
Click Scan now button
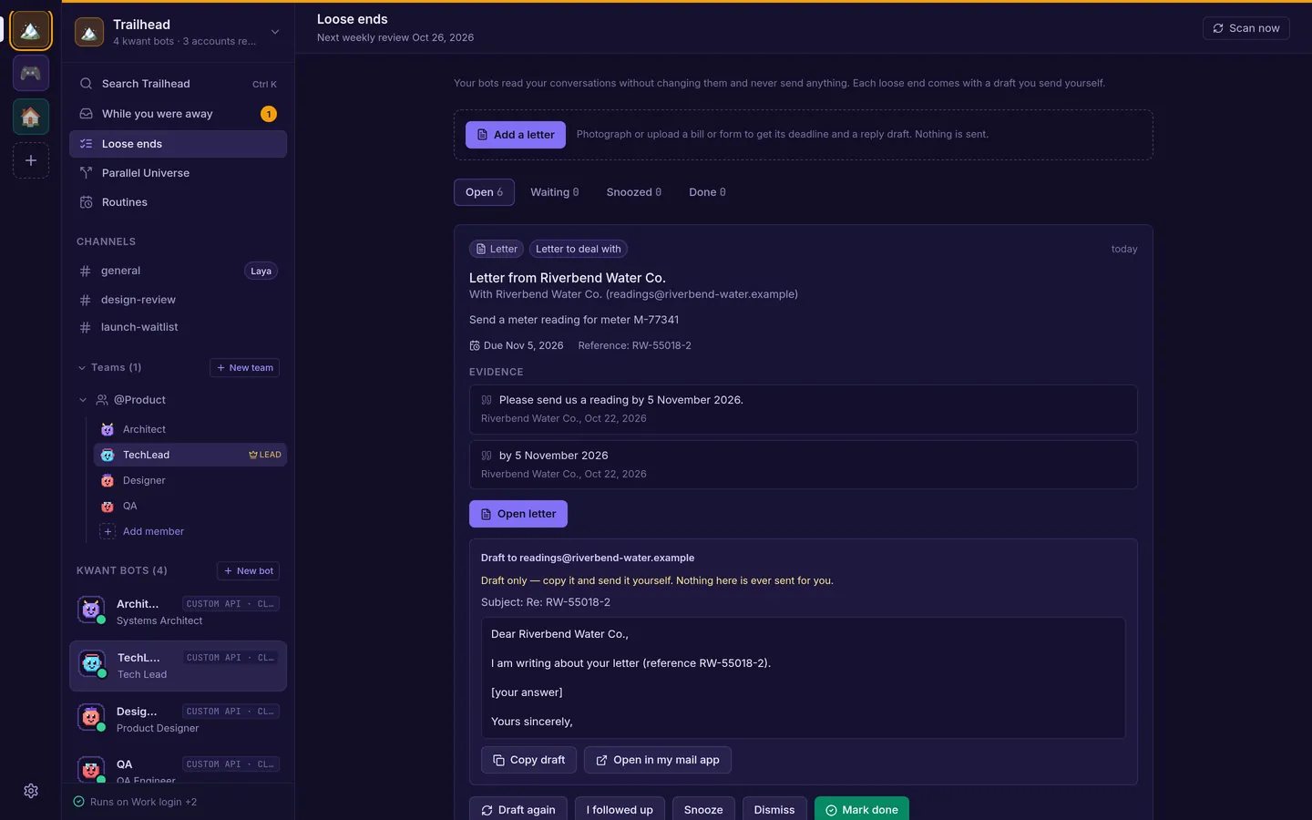click(x=1245, y=28)
